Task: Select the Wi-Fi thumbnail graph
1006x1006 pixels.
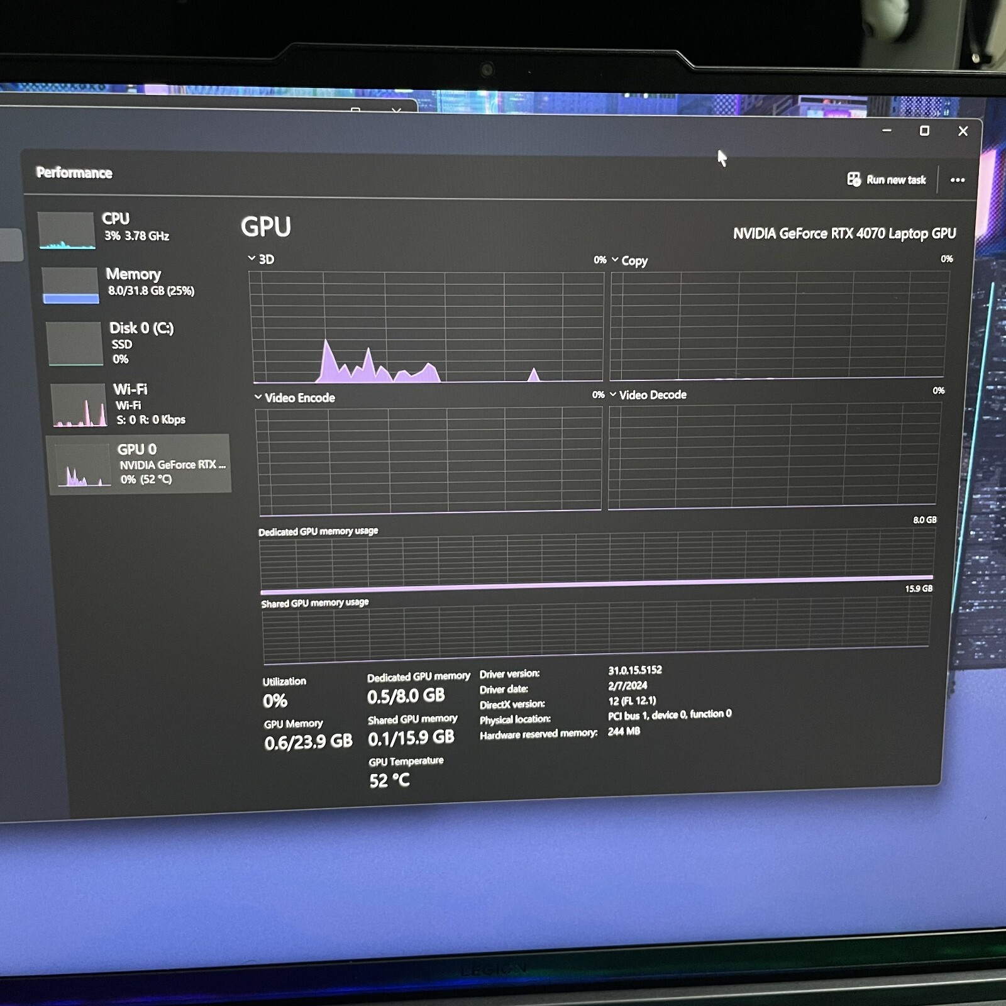Action: [x=79, y=406]
